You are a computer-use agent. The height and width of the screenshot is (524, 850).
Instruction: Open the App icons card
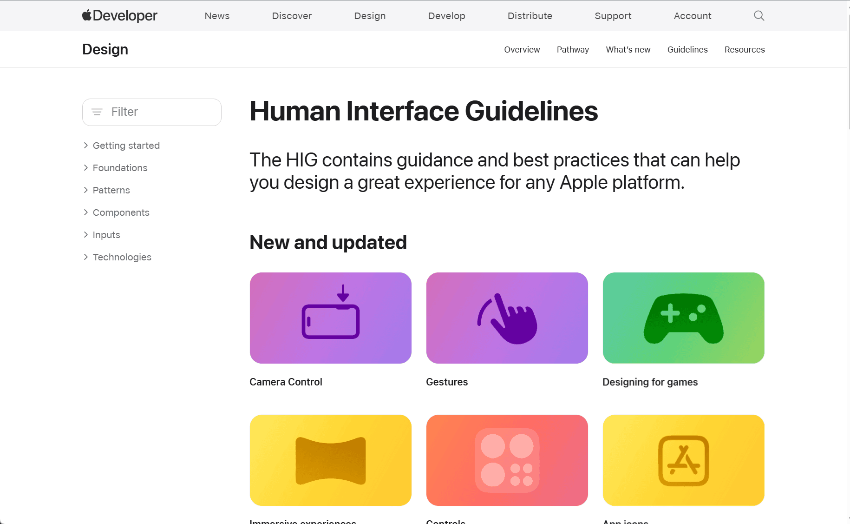click(x=683, y=460)
